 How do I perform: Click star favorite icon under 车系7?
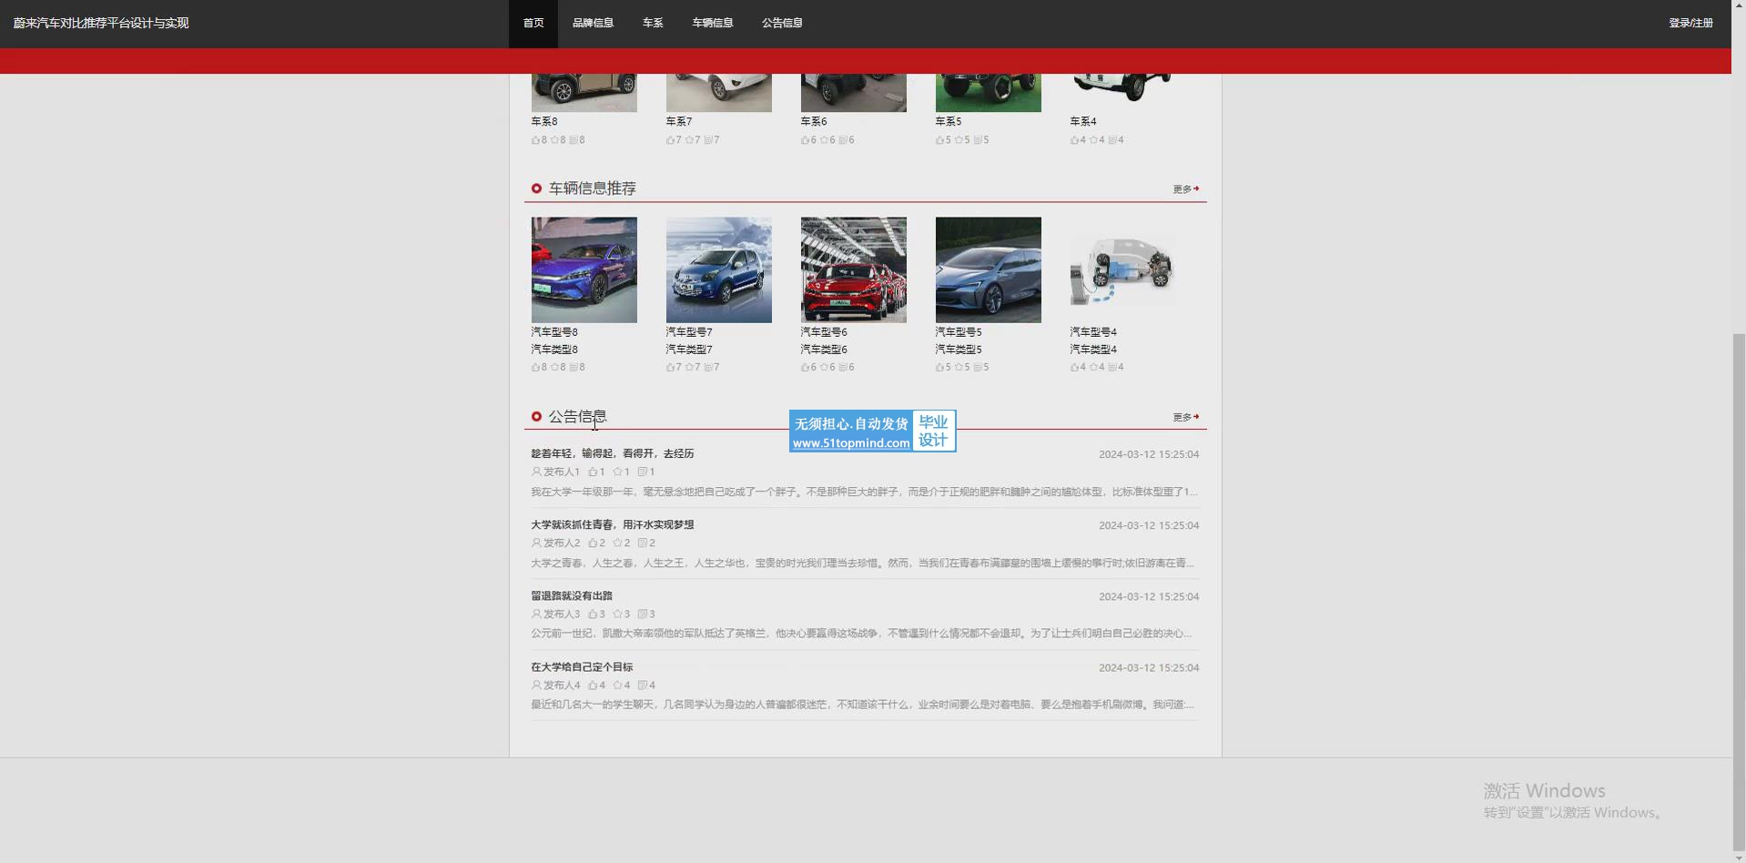point(689,140)
